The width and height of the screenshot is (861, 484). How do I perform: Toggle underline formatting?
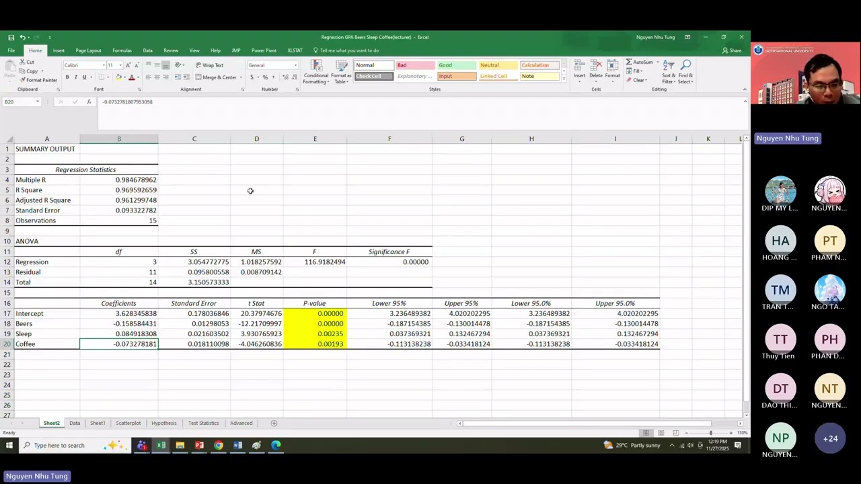coord(84,77)
